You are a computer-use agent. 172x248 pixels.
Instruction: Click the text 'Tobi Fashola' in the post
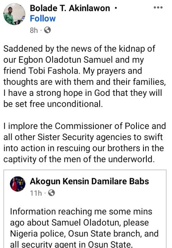pyautogui.click(x=53, y=71)
